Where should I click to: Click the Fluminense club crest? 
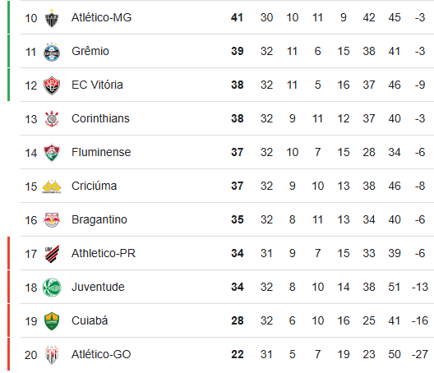52,153
